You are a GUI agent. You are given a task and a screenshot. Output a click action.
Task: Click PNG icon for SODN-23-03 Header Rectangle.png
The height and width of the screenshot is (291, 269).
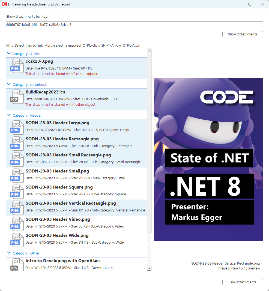tap(17, 144)
